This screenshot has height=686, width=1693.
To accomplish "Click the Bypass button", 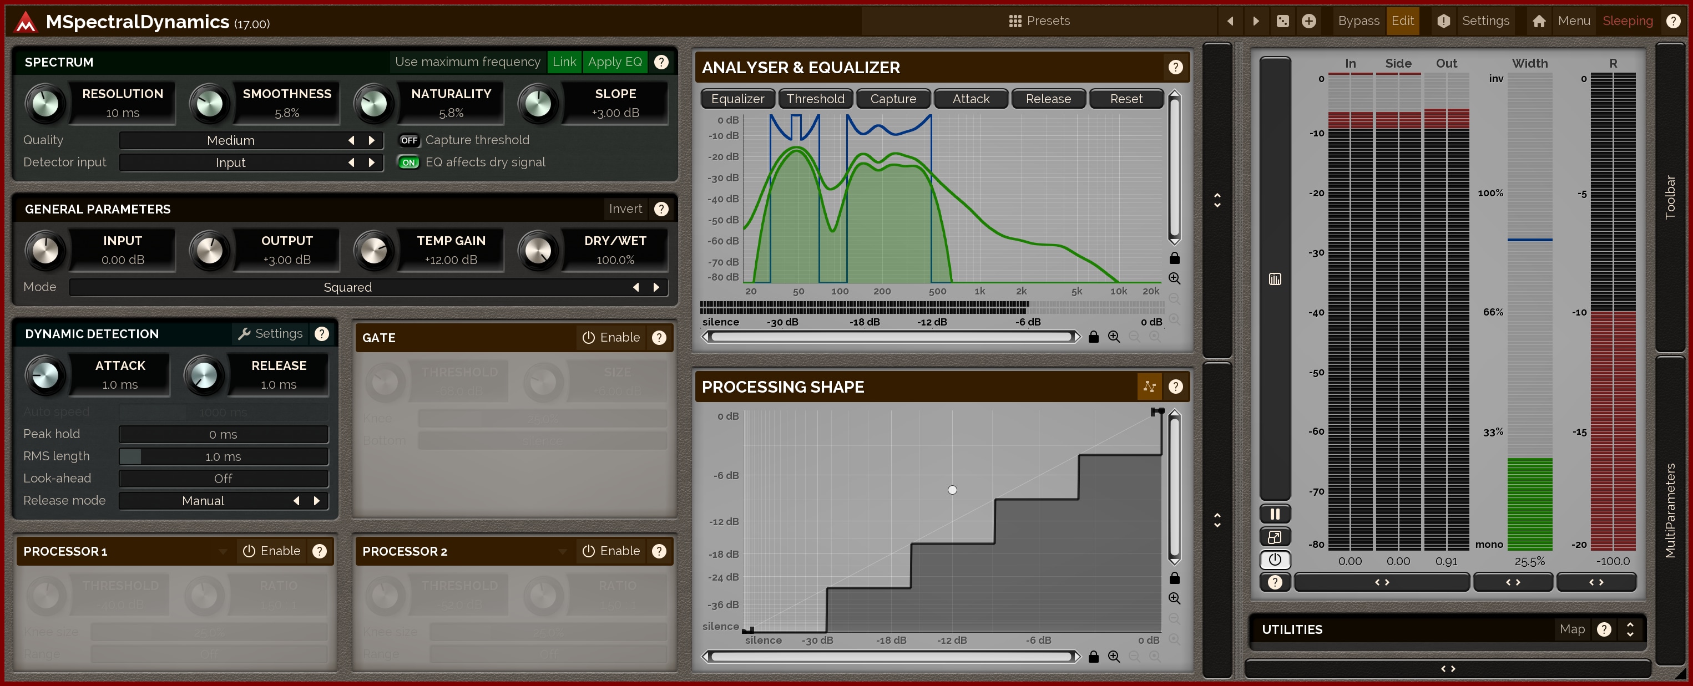I will tap(1358, 21).
